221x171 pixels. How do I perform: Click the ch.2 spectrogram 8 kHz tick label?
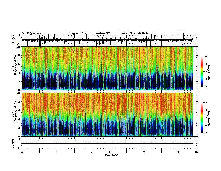coord(19,102)
